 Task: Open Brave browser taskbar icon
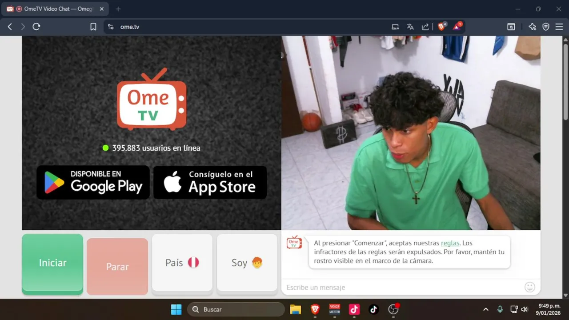point(315,309)
